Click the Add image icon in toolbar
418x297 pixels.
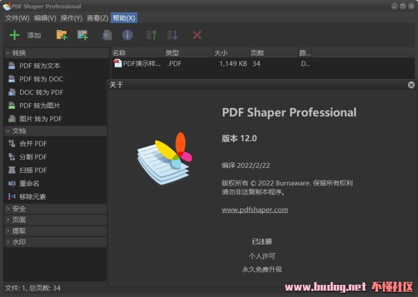(x=83, y=35)
